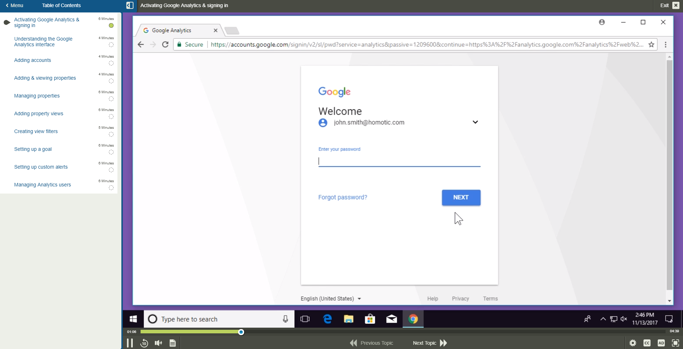Reload the Google sign-in page
The width and height of the screenshot is (683, 349).
pyautogui.click(x=165, y=44)
